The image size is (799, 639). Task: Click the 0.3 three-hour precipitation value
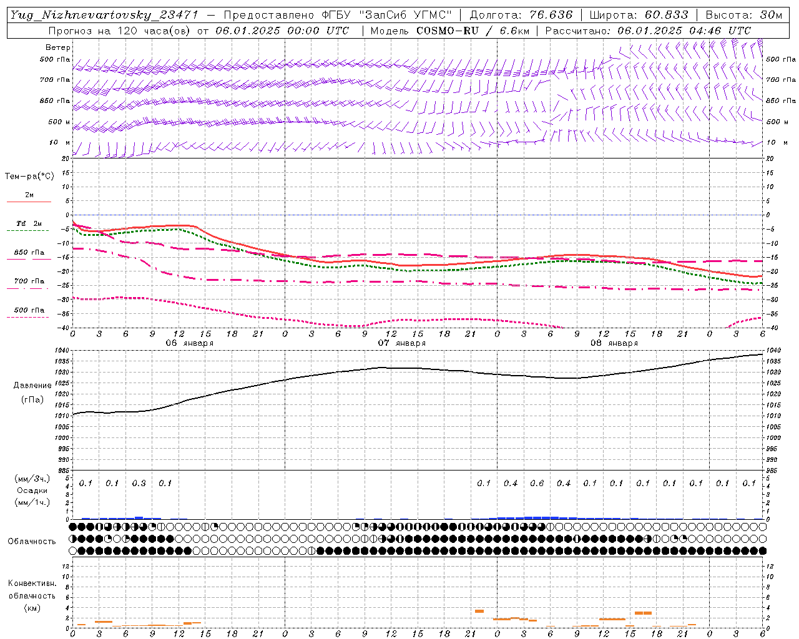(139, 484)
